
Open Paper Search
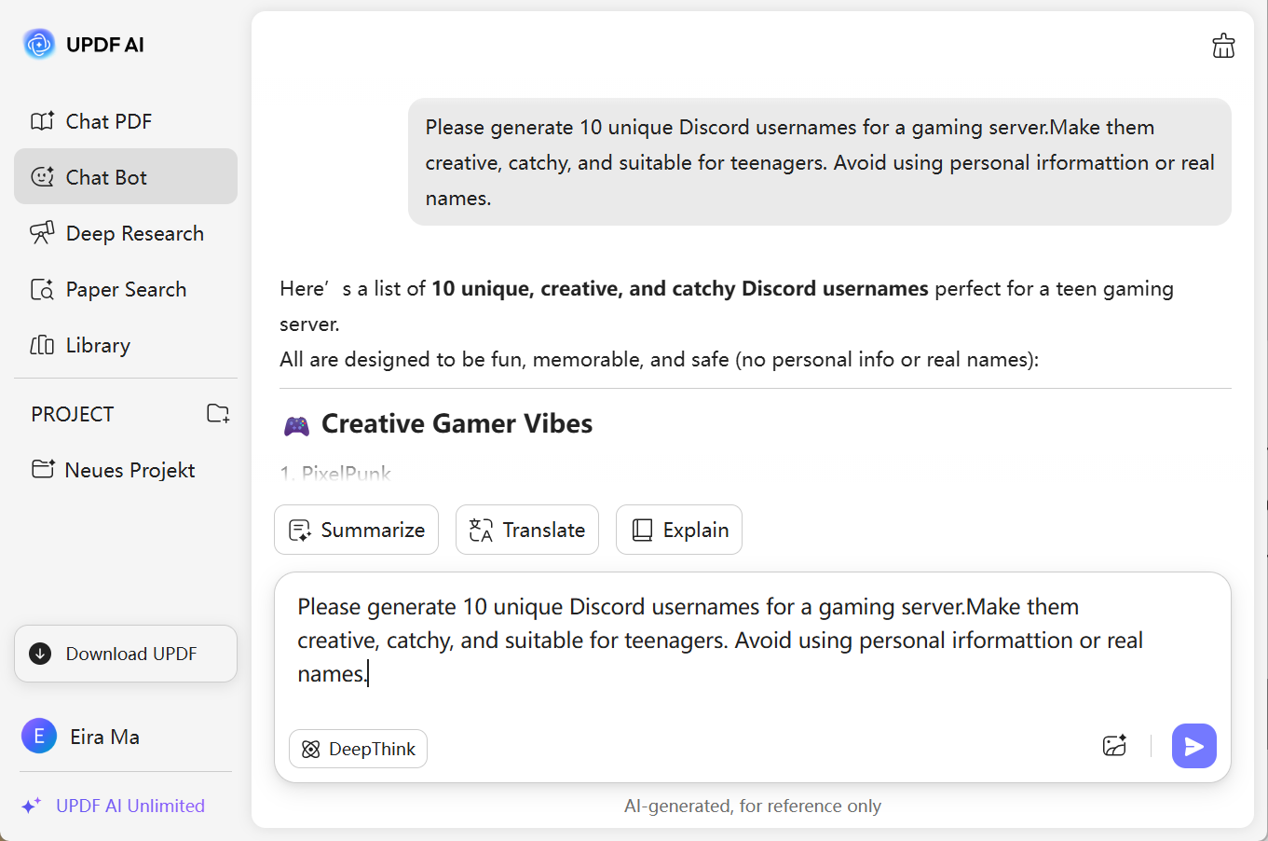click(126, 289)
